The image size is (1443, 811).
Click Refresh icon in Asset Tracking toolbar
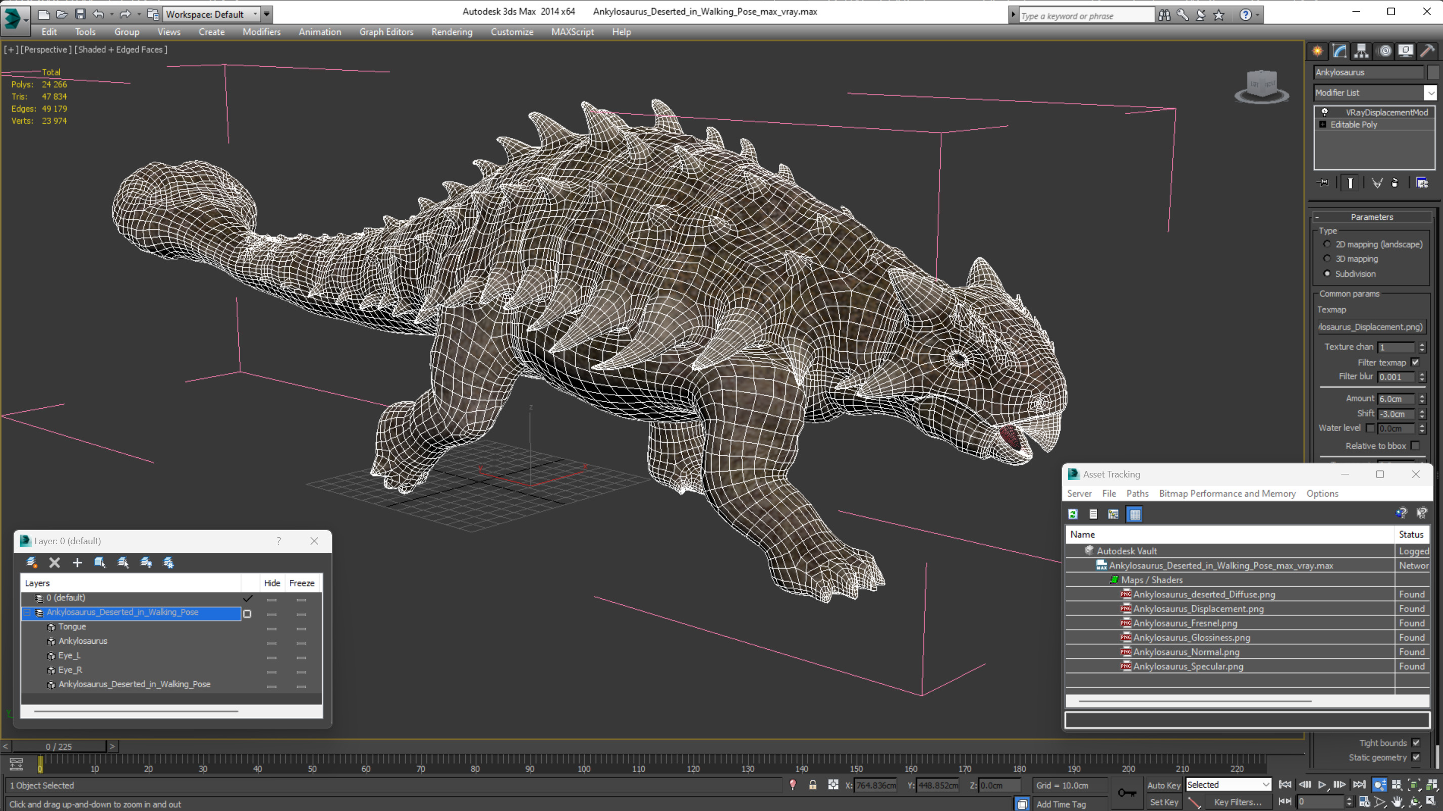(x=1073, y=514)
